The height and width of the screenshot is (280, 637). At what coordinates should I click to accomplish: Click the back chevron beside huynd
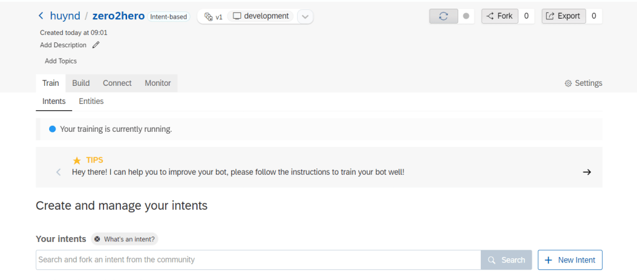[41, 16]
